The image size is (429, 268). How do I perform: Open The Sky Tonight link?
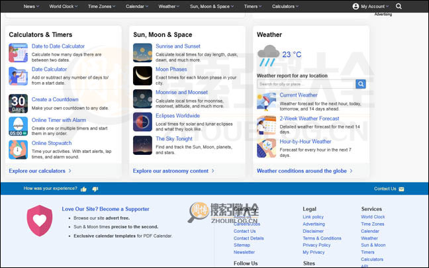click(174, 139)
